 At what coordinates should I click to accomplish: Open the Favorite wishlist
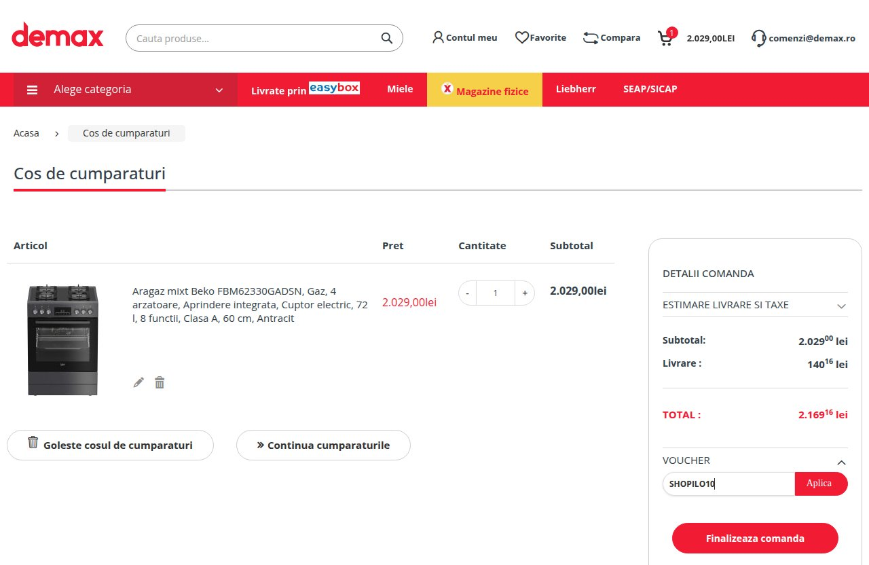click(x=540, y=37)
